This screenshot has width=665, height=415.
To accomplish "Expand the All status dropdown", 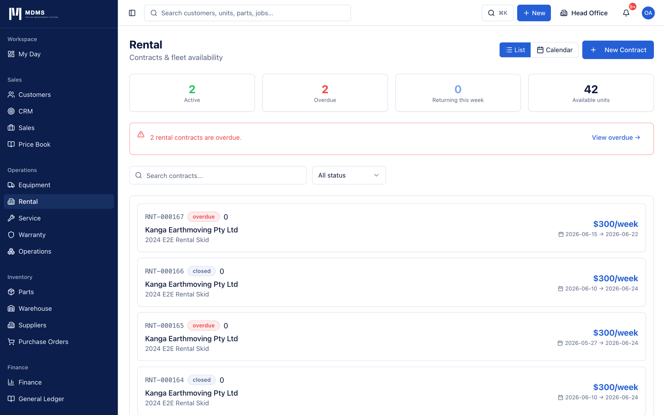I will pyautogui.click(x=349, y=175).
